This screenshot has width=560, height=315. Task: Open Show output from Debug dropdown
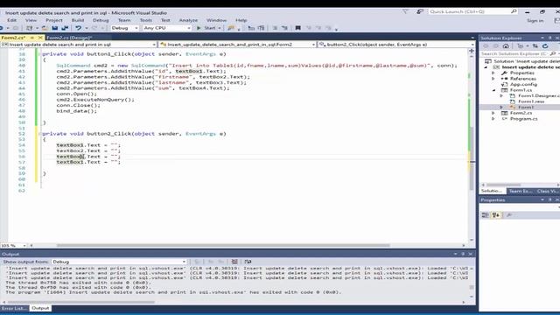(x=119, y=262)
